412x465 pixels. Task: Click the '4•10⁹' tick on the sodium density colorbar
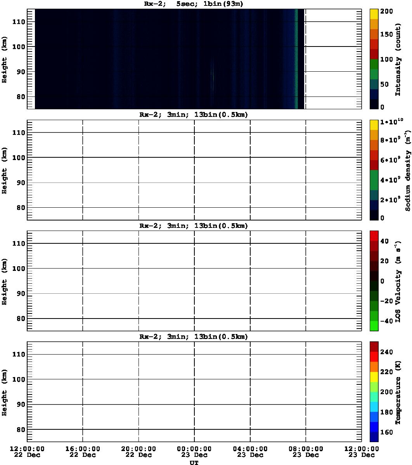[x=391, y=180]
